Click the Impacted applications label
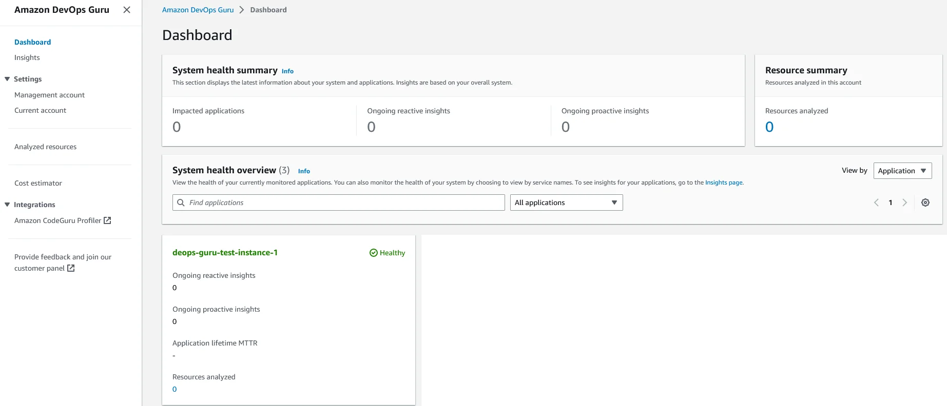 208,111
